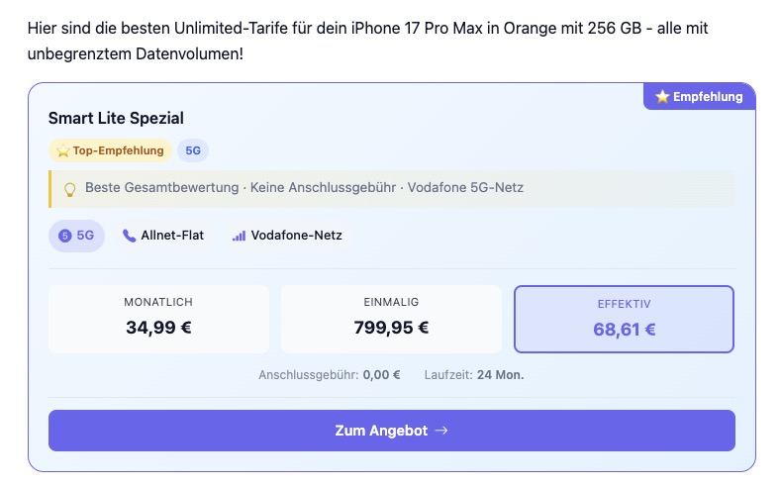The height and width of the screenshot is (486, 780).
Task: Click the Anschlussgebühr 0,00 € detail
Action: click(330, 375)
